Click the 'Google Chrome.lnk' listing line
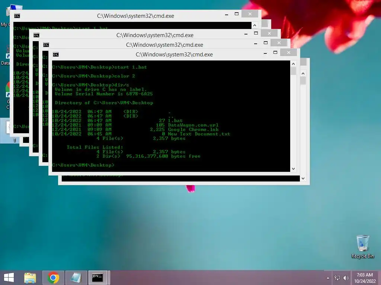 (135, 130)
